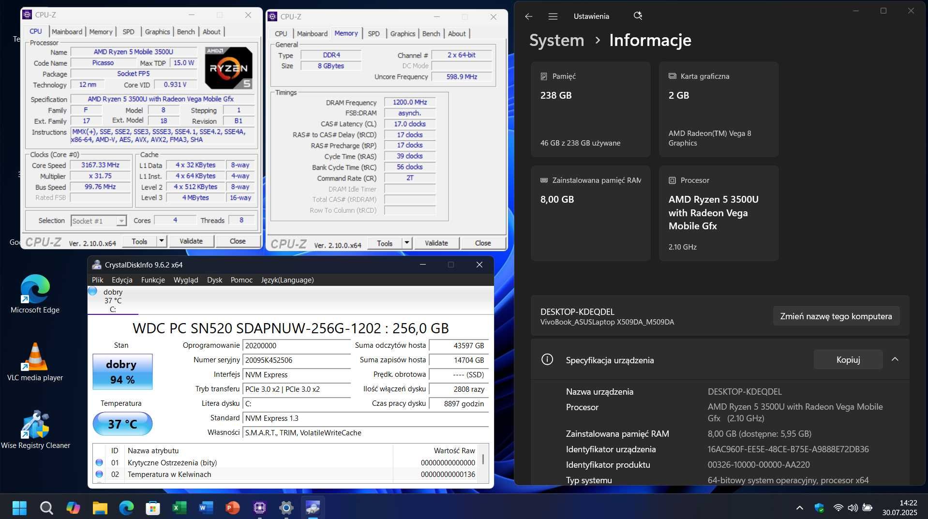Open Pamięć 238 GB storage card

590,109
